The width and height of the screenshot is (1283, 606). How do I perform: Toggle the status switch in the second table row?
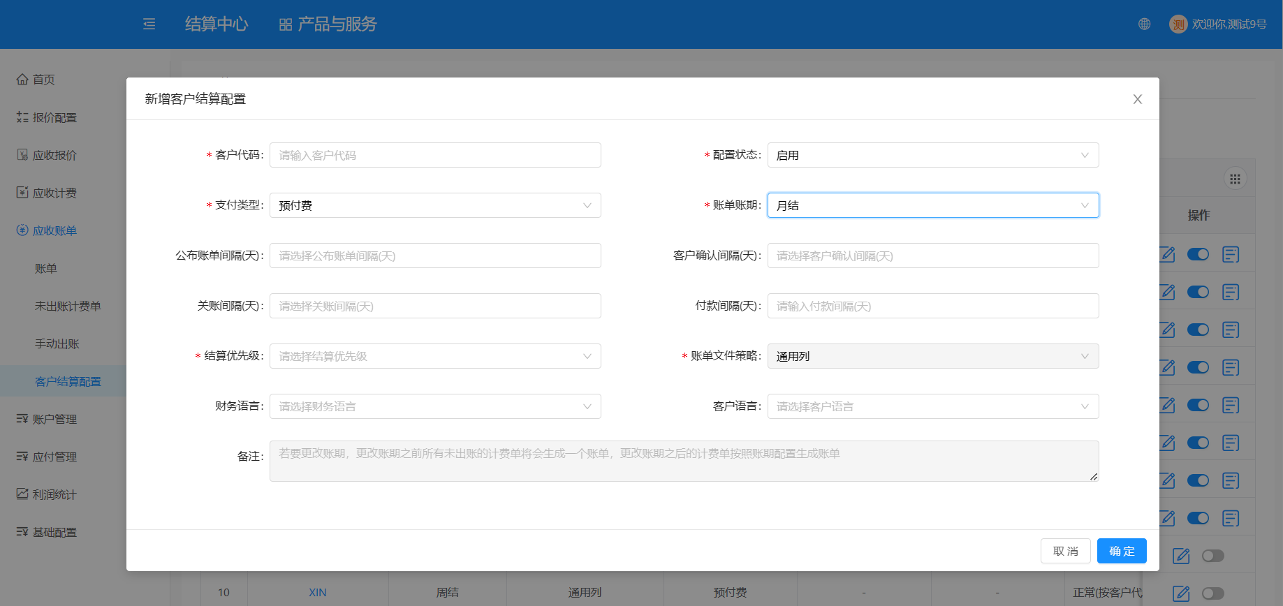tap(1198, 292)
